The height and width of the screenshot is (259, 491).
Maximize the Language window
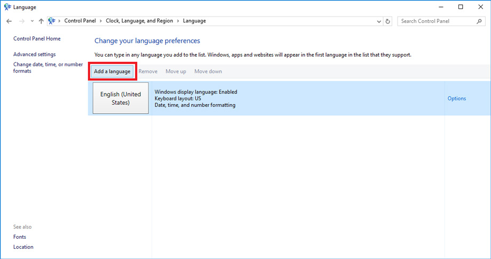pyautogui.click(x=461, y=7)
